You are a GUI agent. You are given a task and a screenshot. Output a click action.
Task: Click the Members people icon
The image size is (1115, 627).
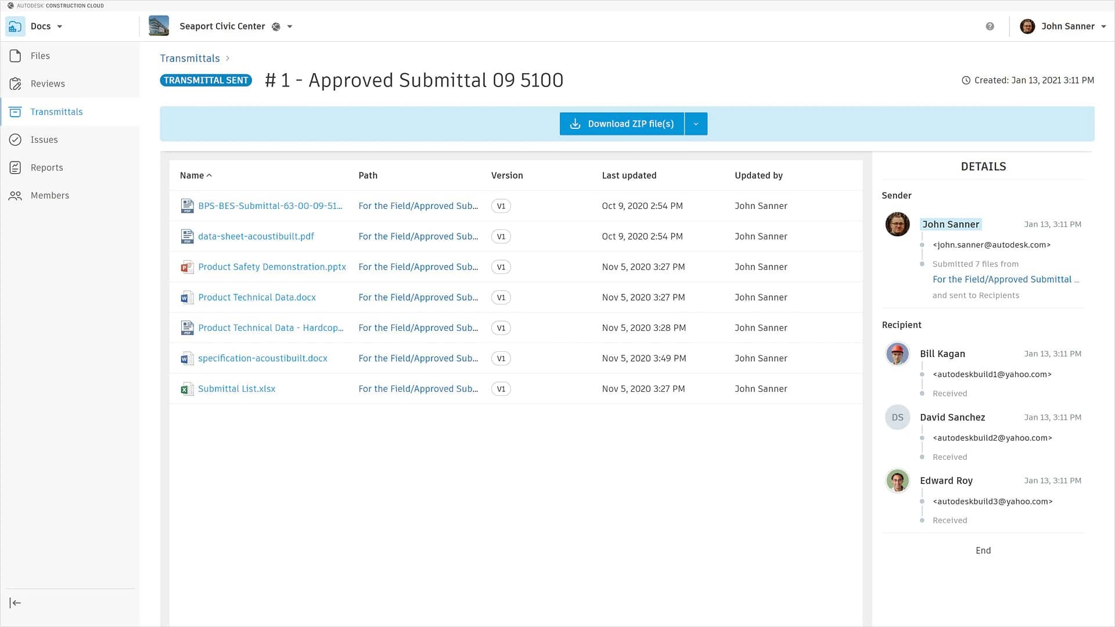click(x=16, y=196)
